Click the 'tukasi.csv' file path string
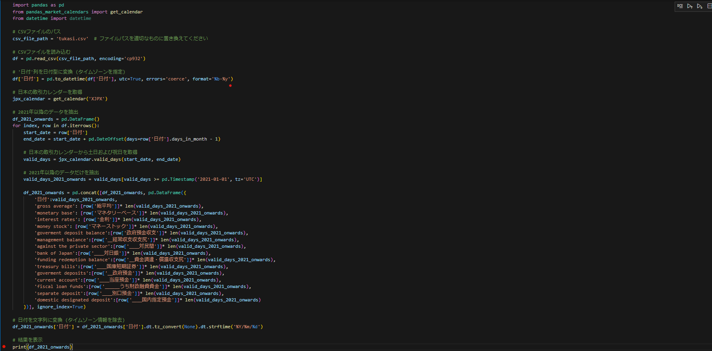The height and width of the screenshot is (351, 712). click(x=72, y=39)
